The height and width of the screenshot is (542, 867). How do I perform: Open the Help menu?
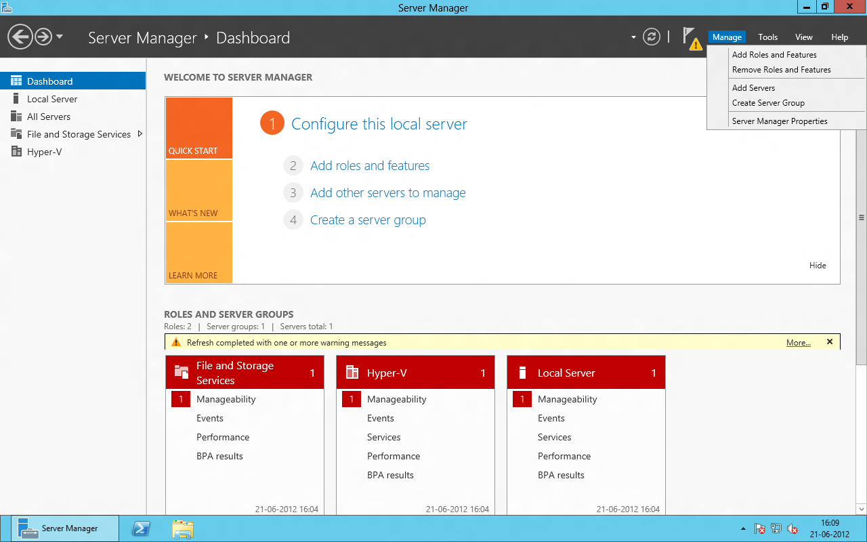[x=840, y=37]
